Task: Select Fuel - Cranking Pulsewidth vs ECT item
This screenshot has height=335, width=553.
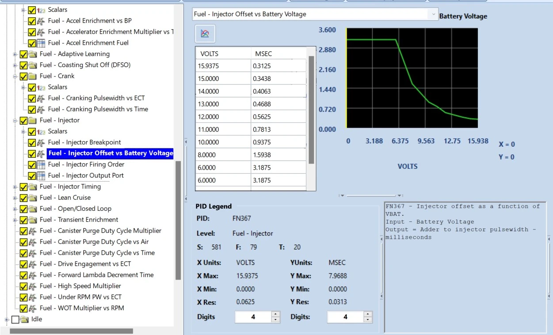Action: (x=96, y=98)
